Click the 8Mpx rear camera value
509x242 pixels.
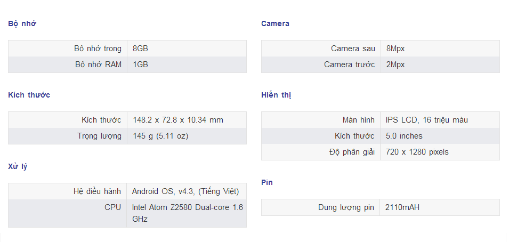395,49
